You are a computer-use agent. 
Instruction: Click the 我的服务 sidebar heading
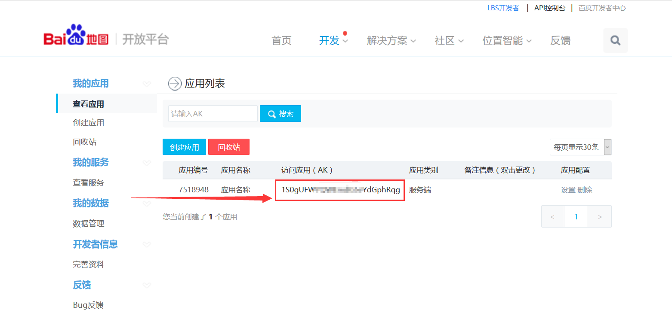click(91, 162)
